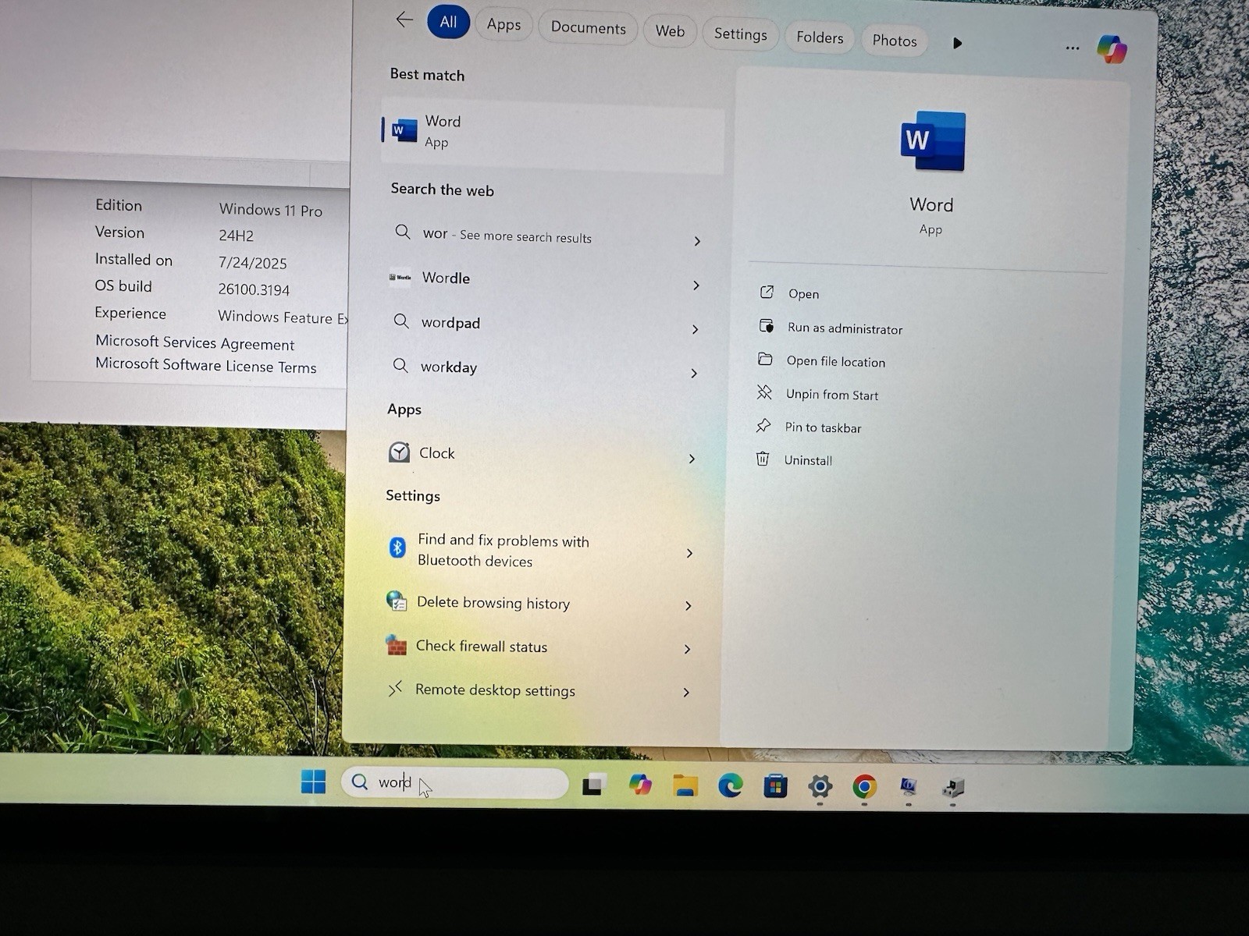Screen dimensions: 1249x936
Task: Expand the 'wor - See more search results' chevron
Action: tap(697, 241)
